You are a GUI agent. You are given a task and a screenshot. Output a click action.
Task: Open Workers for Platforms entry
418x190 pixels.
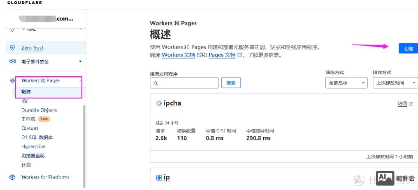(x=45, y=177)
